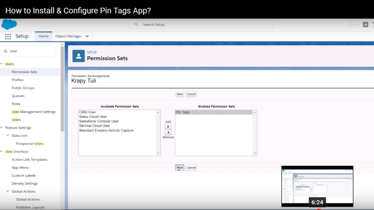Click the bottom Cancel button
The image size is (374, 210).
coord(191,168)
